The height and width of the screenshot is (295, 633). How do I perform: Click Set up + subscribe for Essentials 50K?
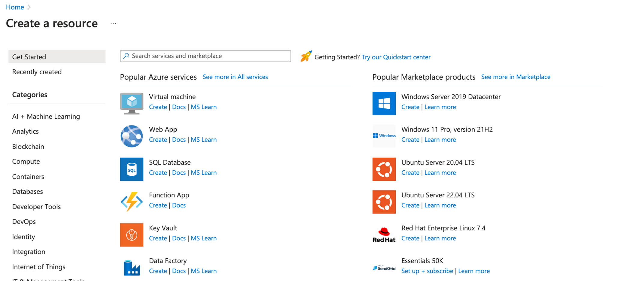point(427,271)
